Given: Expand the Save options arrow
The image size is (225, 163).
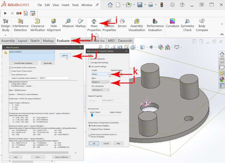Looking at the screenshot, I should click(145, 5).
